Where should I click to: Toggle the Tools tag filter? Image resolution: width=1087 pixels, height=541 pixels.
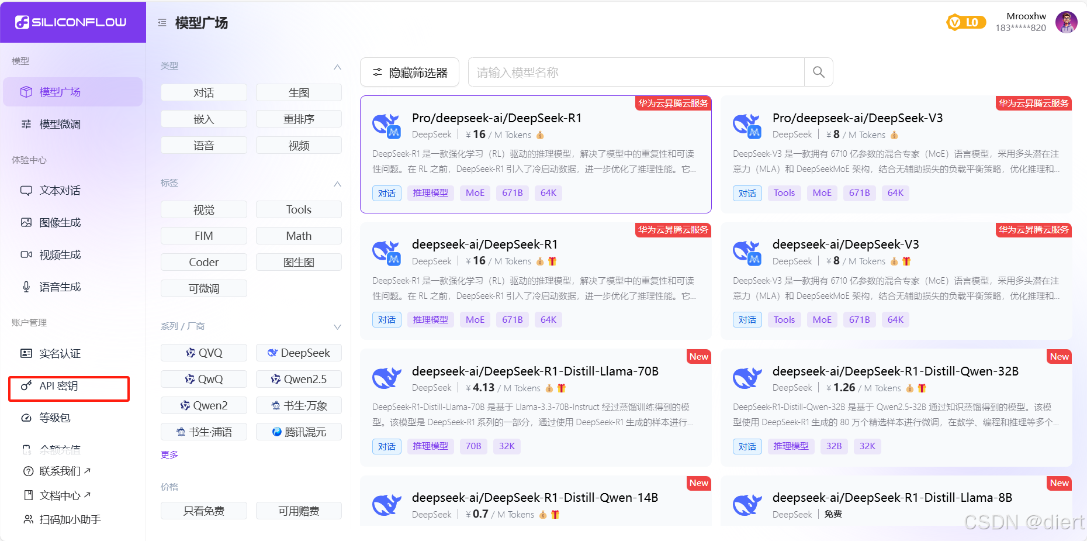tap(299, 209)
